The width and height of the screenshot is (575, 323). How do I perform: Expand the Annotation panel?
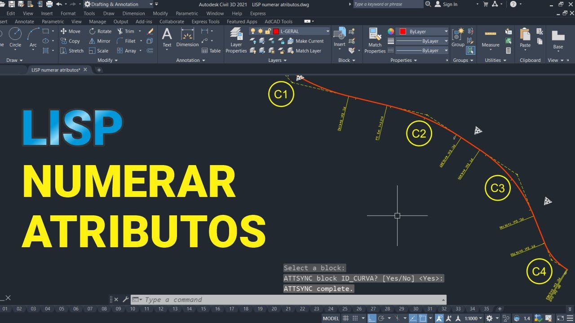click(x=190, y=60)
